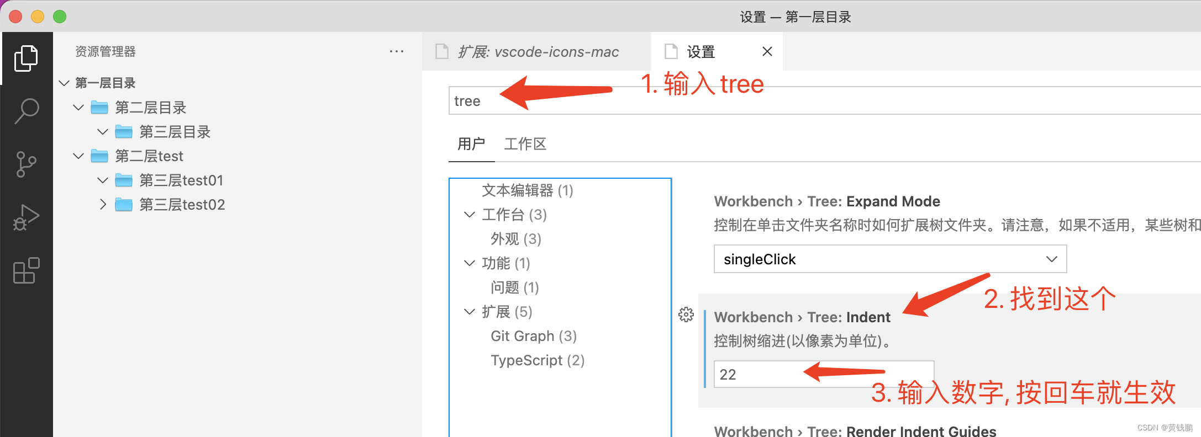Collapse the 第三层test01 folder chevron

coord(103,180)
